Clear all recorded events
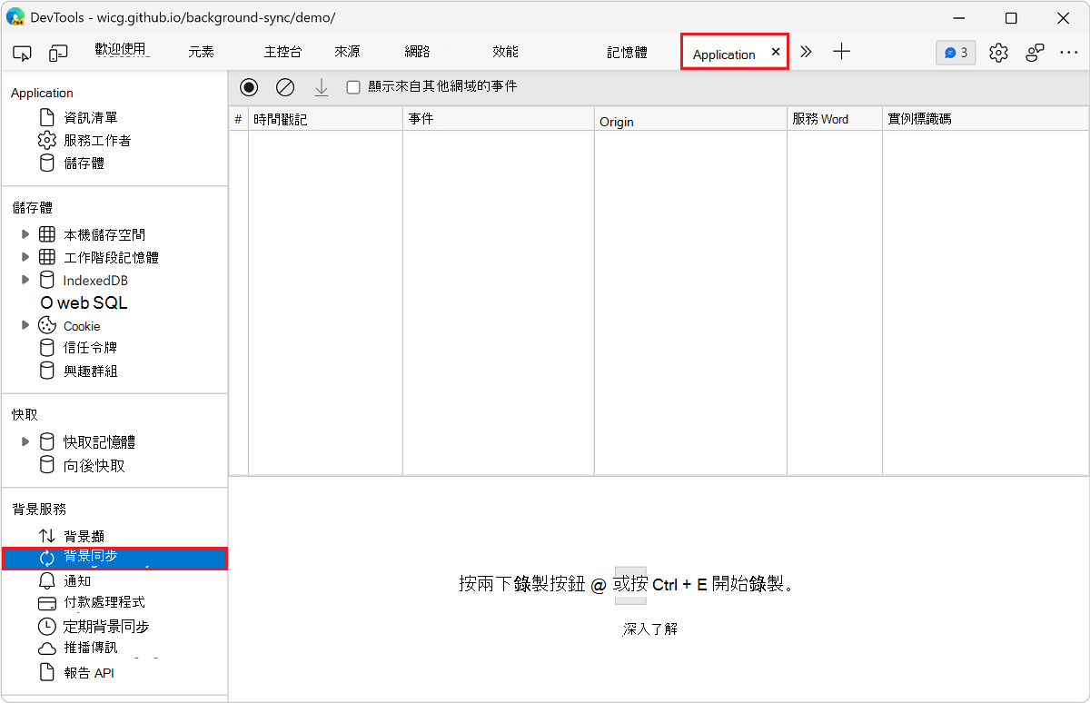1090x703 pixels. (284, 87)
